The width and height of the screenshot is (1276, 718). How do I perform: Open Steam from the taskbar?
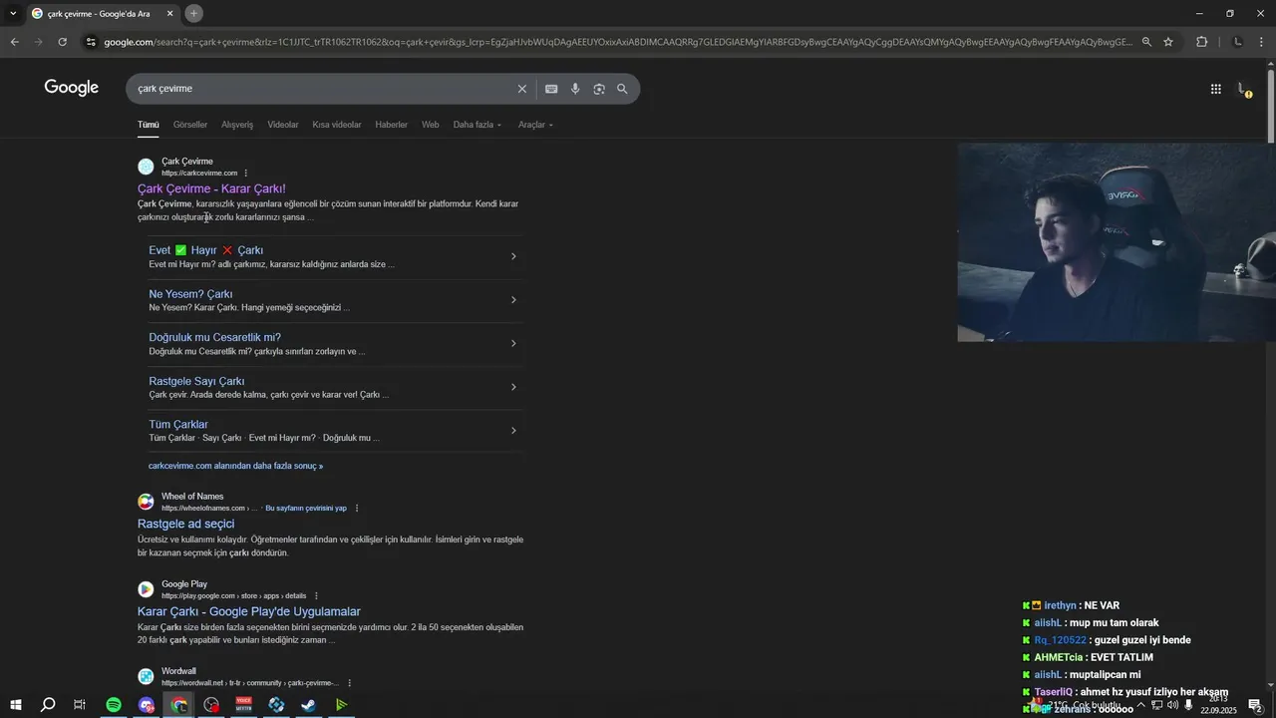click(x=309, y=705)
